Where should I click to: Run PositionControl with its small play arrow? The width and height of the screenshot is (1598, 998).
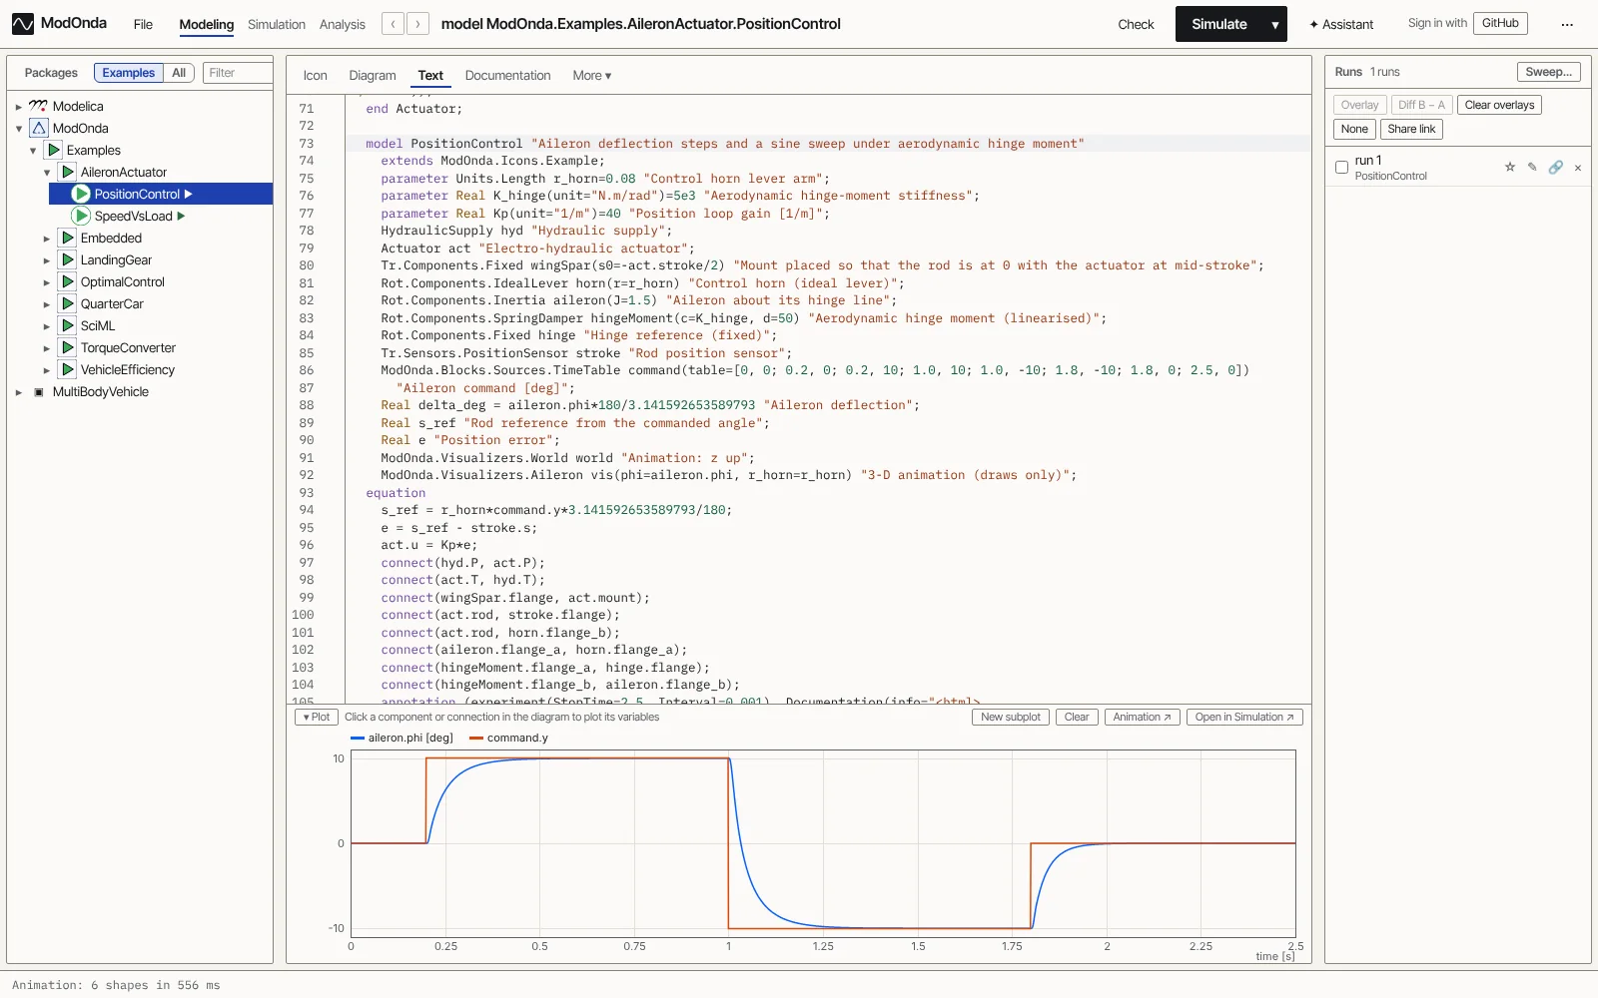pyautogui.click(x=189, y=194)
